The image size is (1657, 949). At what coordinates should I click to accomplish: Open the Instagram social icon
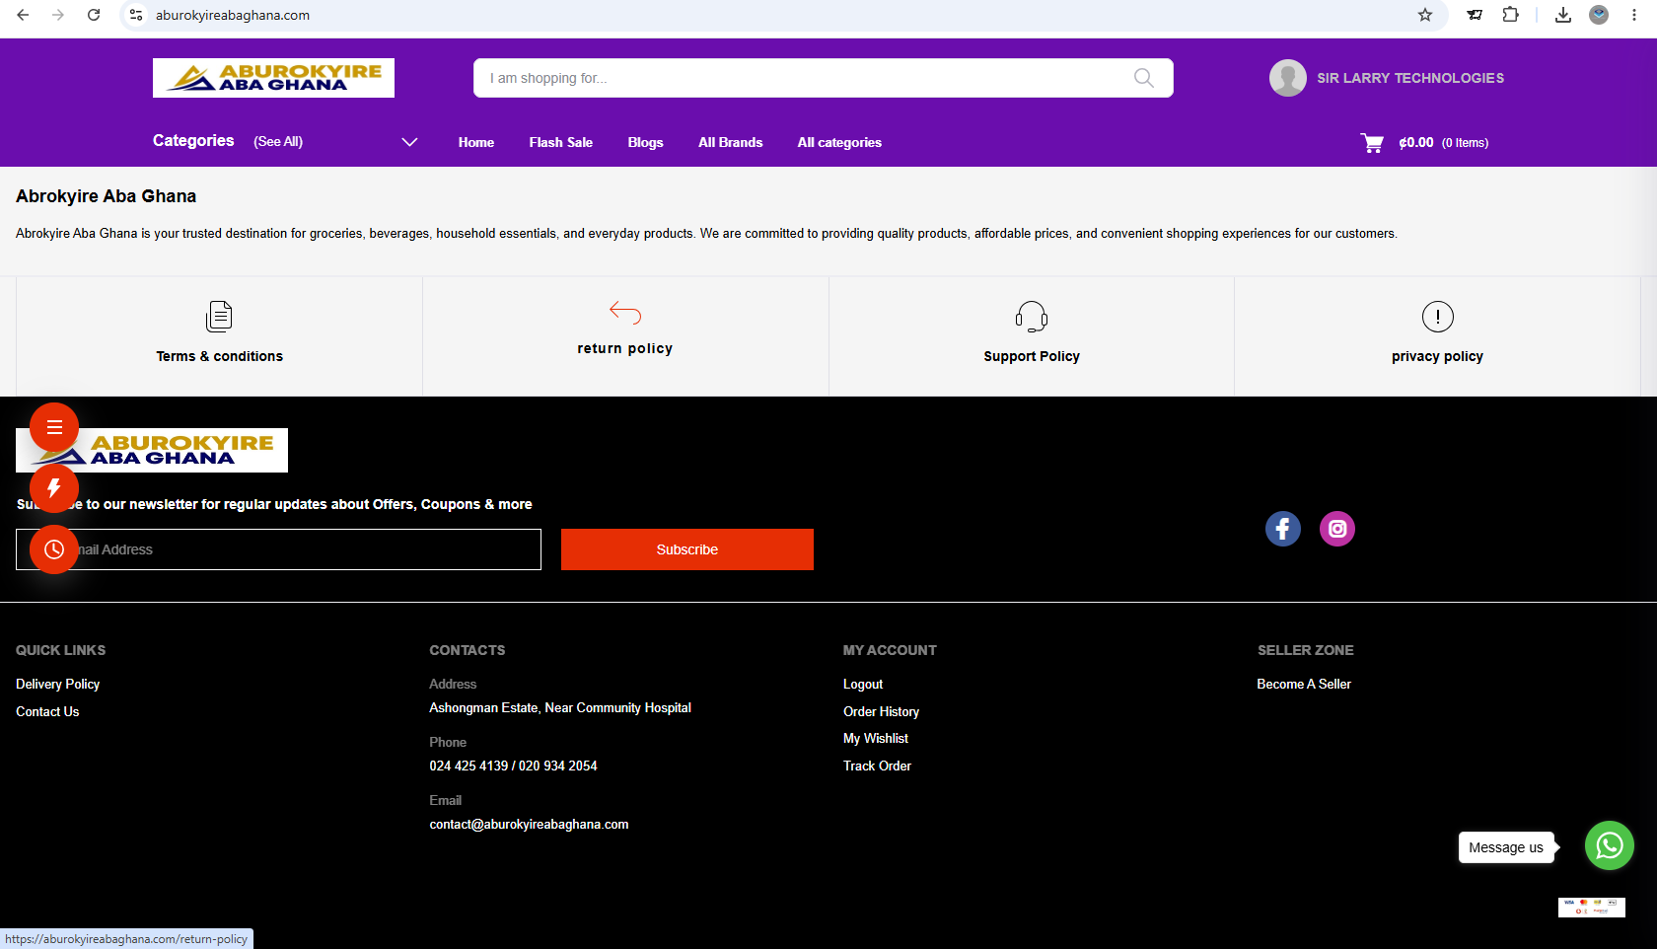(x=1337, y=529)
